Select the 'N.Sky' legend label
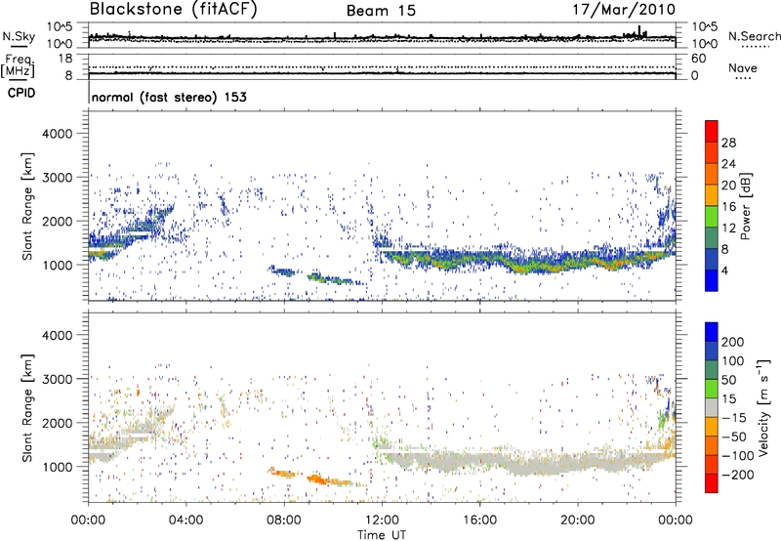 tap(19, 36)
